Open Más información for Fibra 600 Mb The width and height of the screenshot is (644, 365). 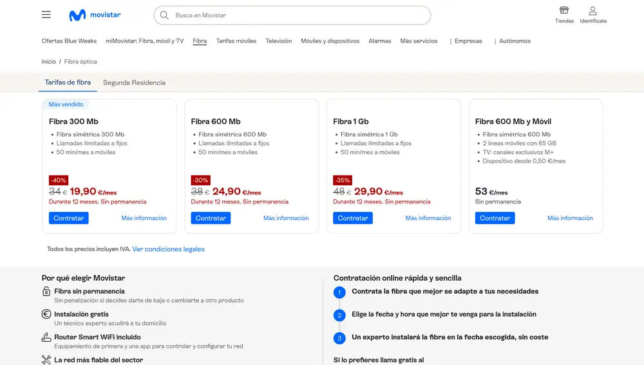point(286,218)
